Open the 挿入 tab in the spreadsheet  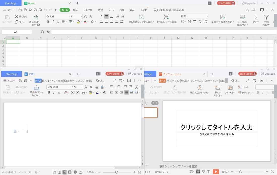point(75,10)
